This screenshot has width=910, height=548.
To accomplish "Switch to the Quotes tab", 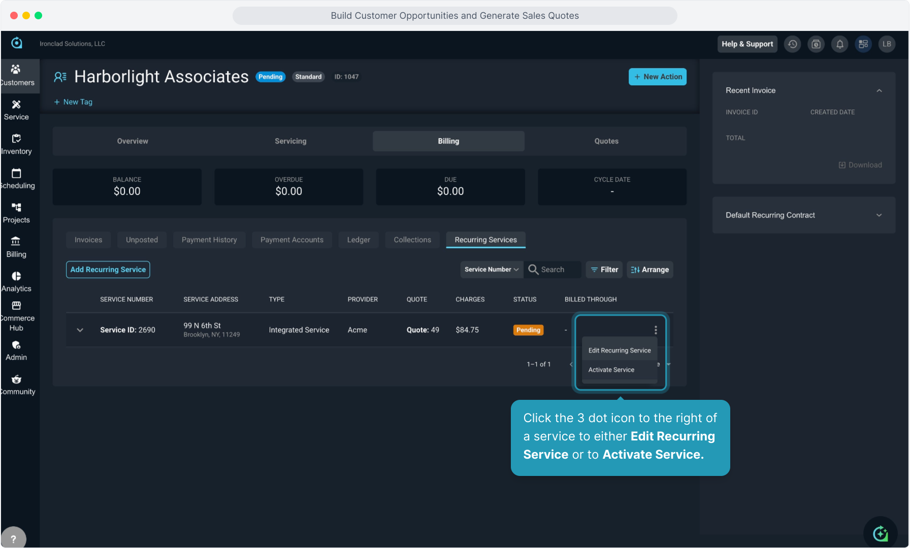I will (x=606, y=141).
